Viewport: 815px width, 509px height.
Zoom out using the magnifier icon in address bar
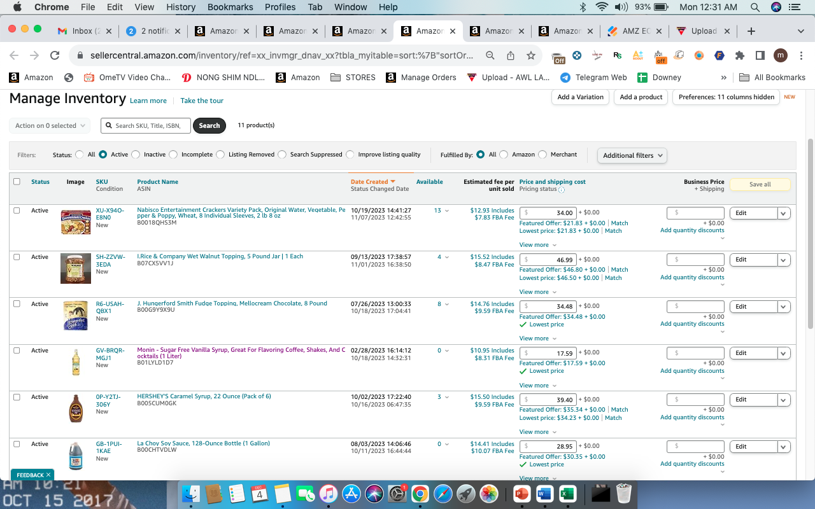490,55
